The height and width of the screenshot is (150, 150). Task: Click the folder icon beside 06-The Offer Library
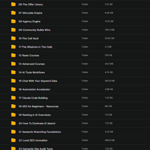(x=13, y=4)
